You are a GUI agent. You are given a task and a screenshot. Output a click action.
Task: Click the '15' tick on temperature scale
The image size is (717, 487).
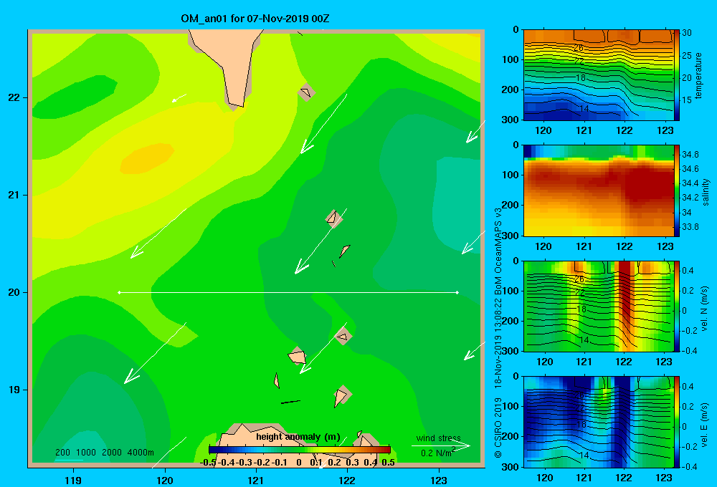[x=687, y=100]
